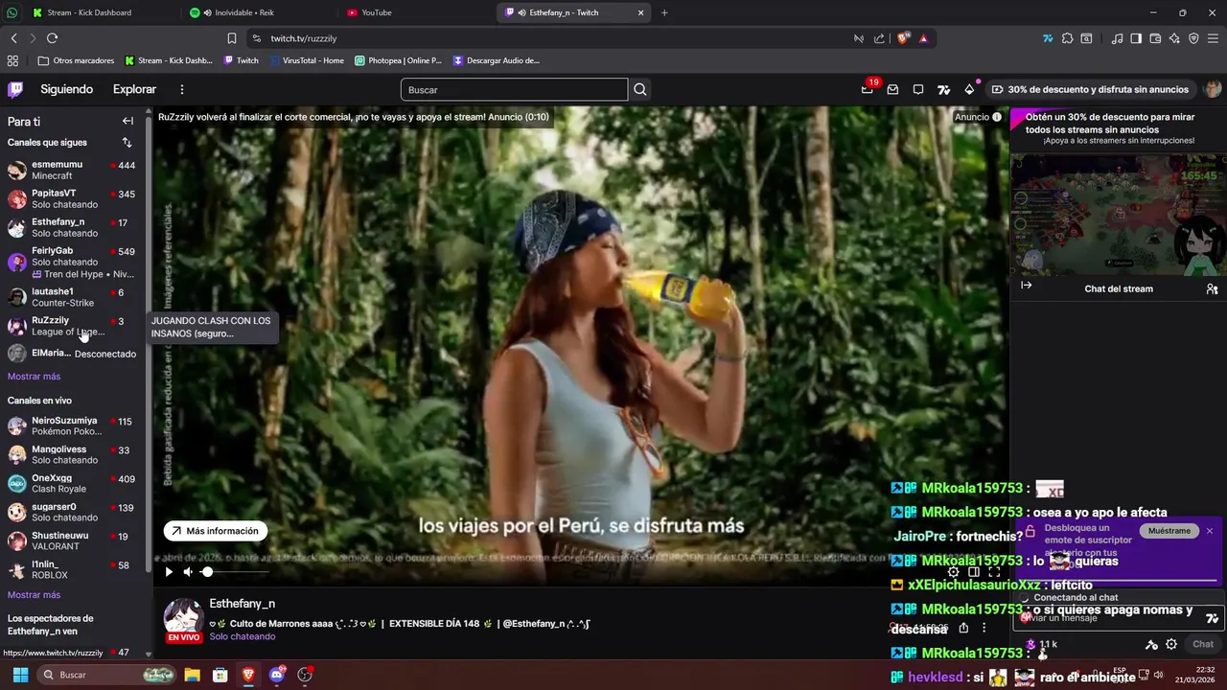
Task: Open the media control music note icon
Action: pos(1117,38)
